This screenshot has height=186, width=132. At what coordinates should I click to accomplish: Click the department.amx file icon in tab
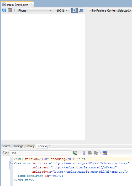[4, 4]
